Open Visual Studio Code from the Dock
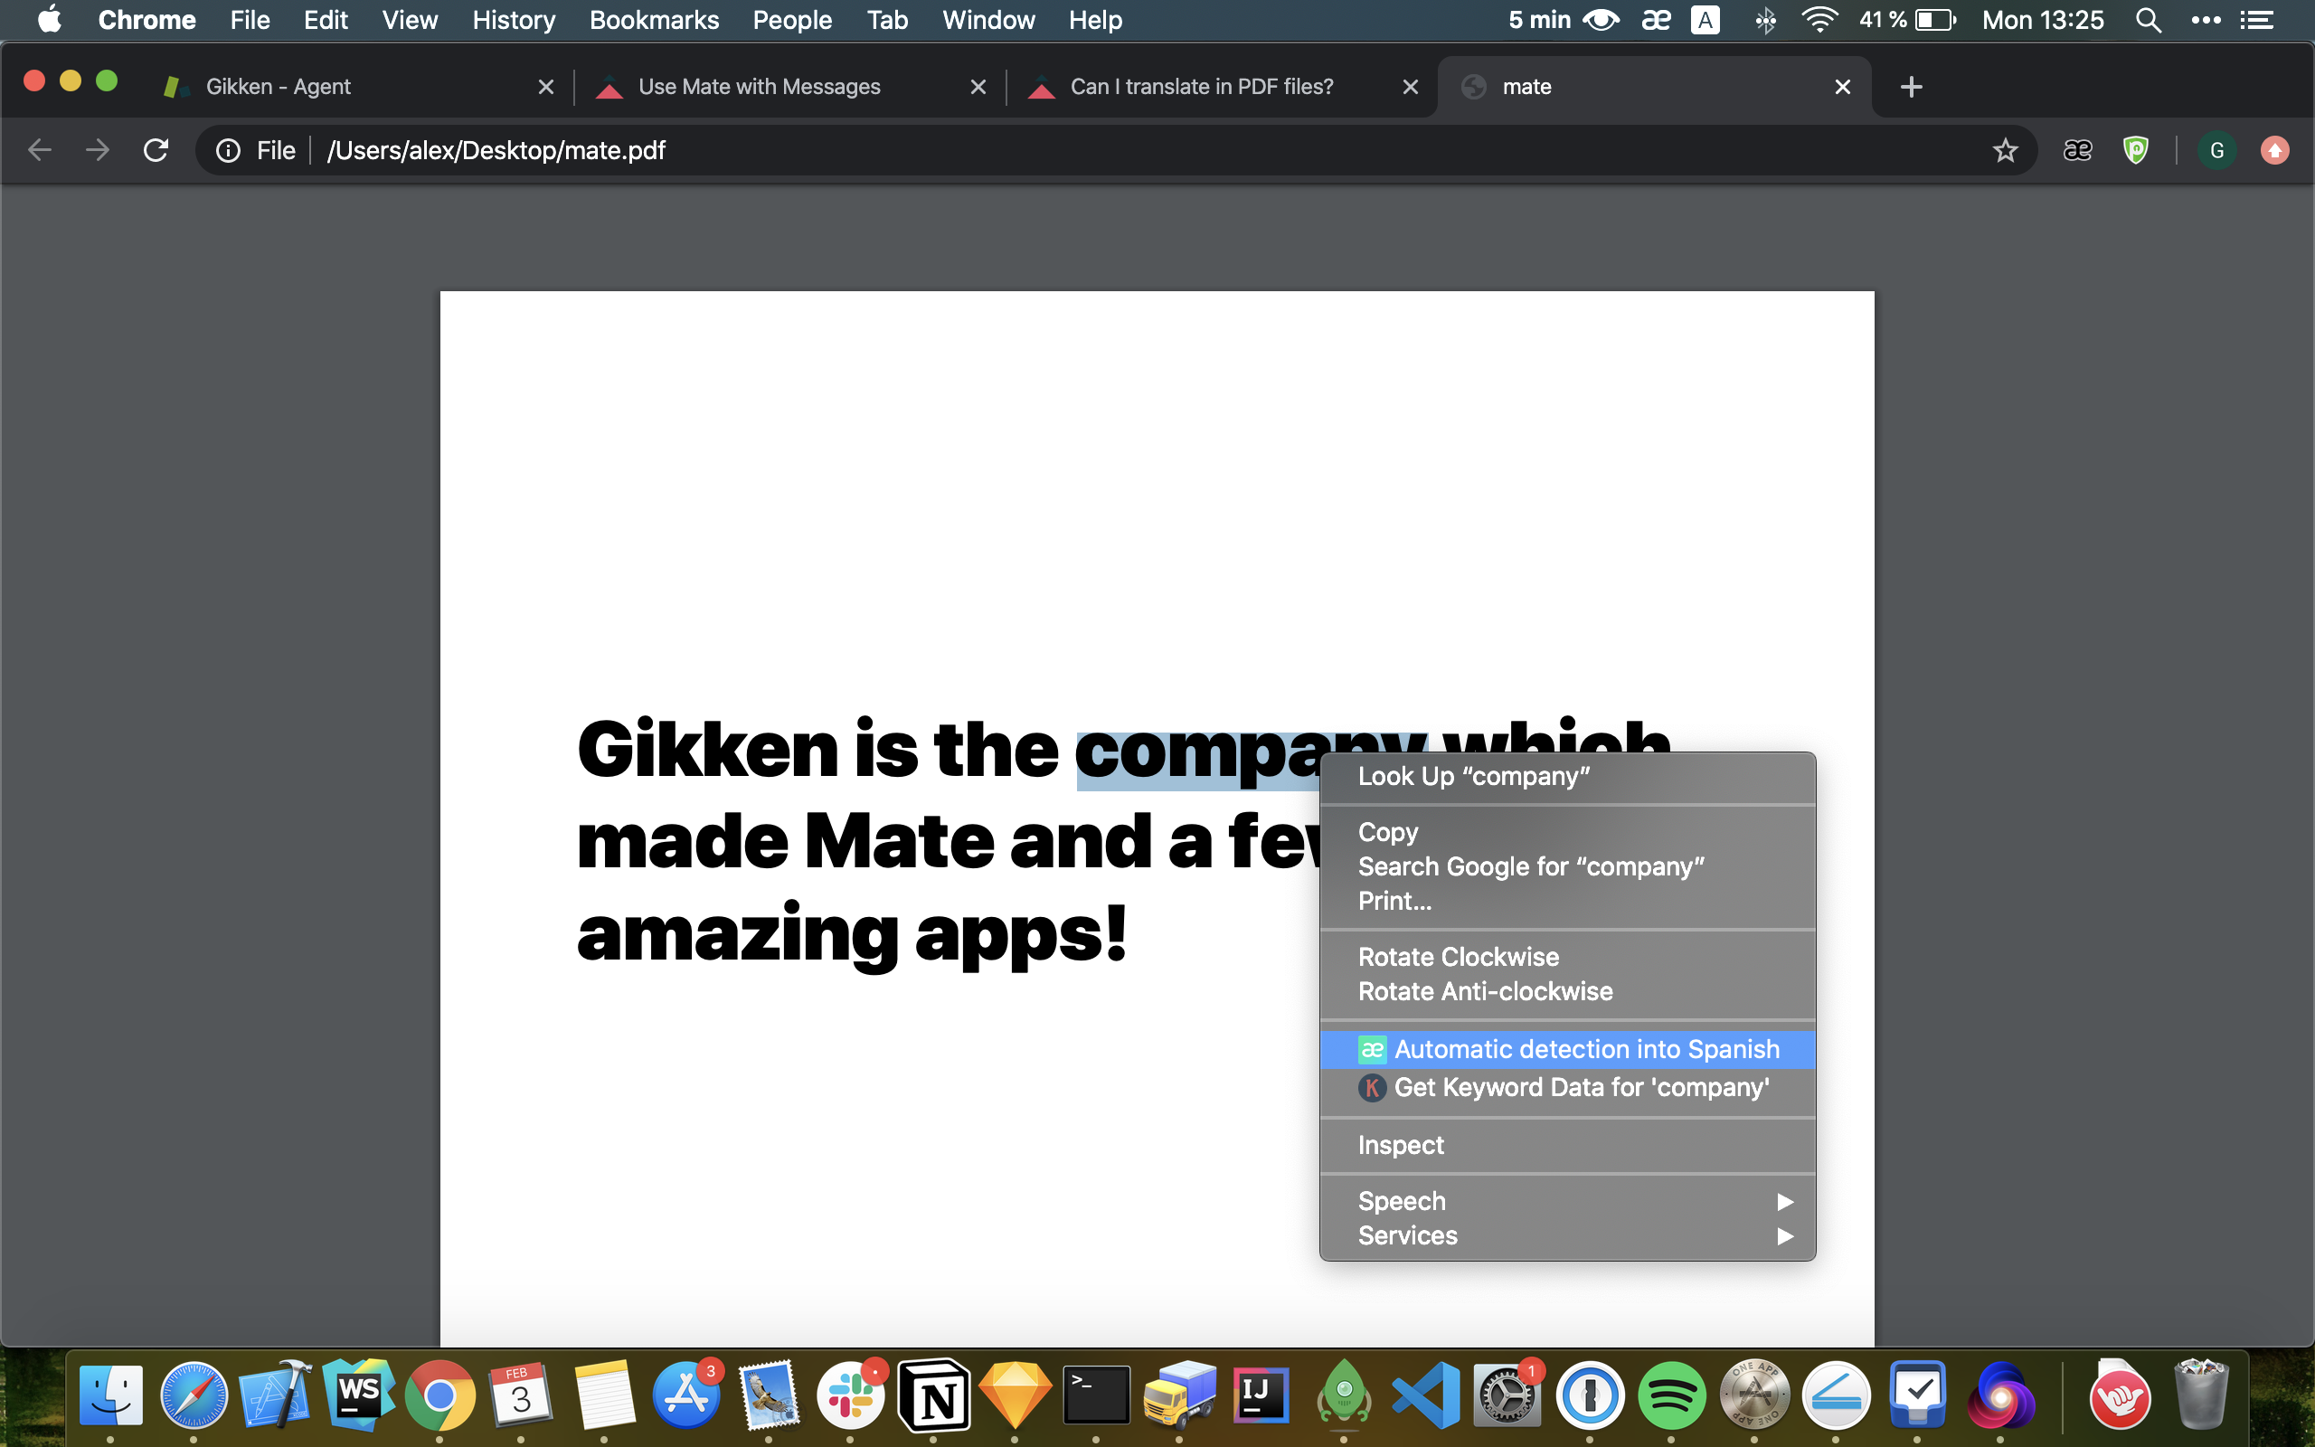Screen dimensions: 2315x1447 (x=1425, y=1395)
